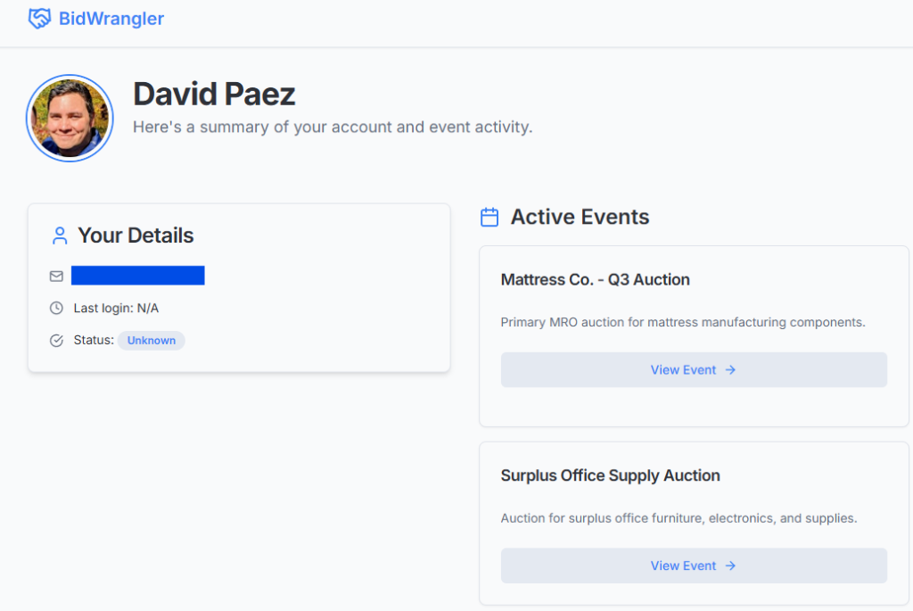Select the Surplus Office Supply Auction title
Viewport: 913px width, 611px height.
(x=610, y=475)
